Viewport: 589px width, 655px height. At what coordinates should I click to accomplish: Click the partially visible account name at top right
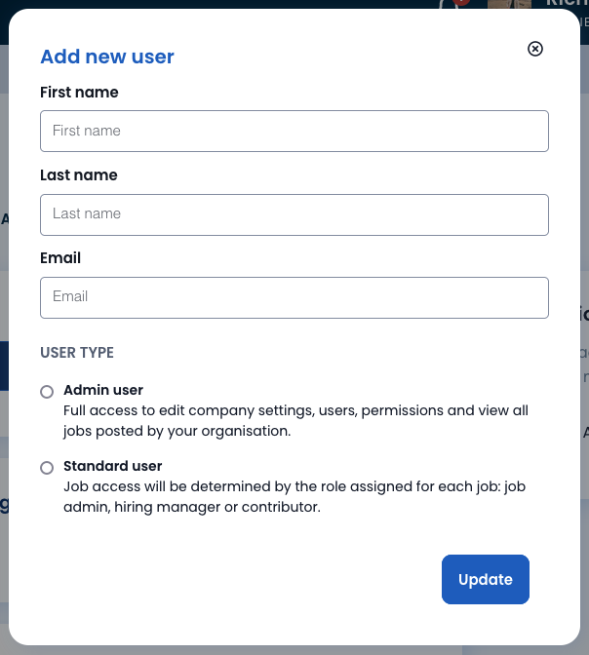[568, 3]
